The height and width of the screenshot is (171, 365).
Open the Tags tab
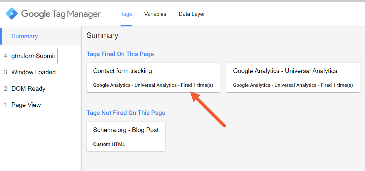[126, 14]
